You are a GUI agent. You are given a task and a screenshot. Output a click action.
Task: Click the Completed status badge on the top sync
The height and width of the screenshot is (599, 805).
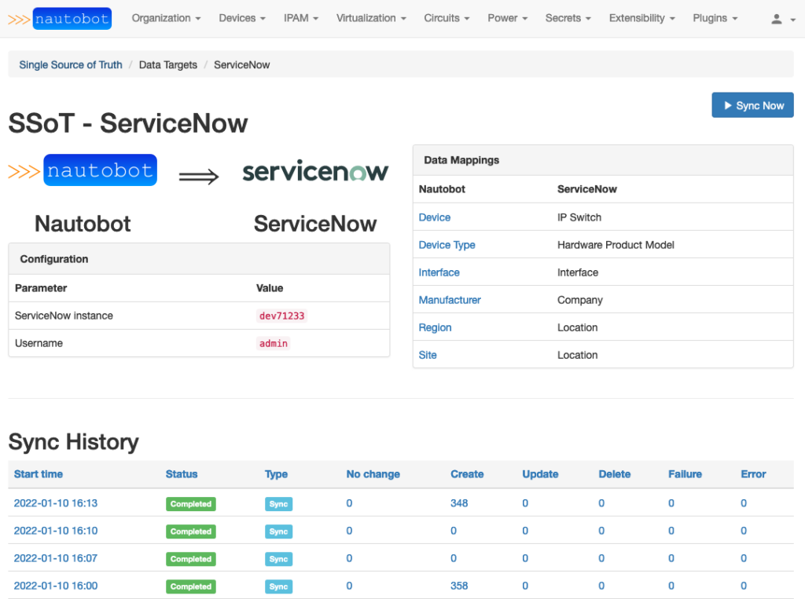[x=190, y=503]
